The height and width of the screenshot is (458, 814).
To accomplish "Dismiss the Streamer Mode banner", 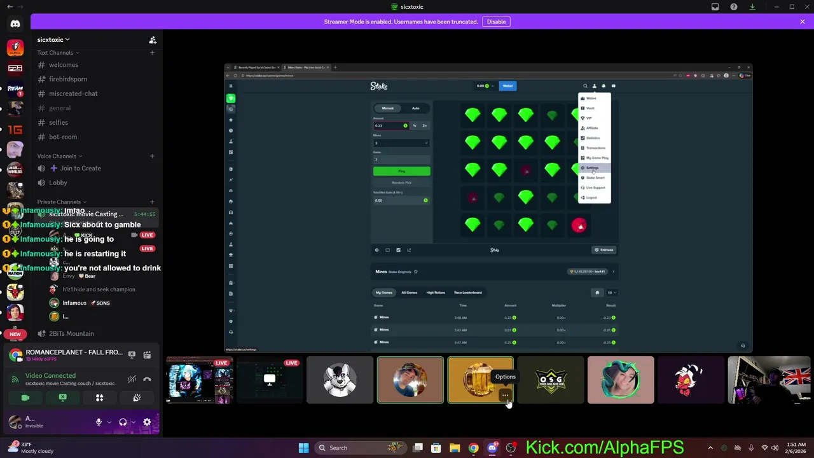I will [x=803, y=22].
